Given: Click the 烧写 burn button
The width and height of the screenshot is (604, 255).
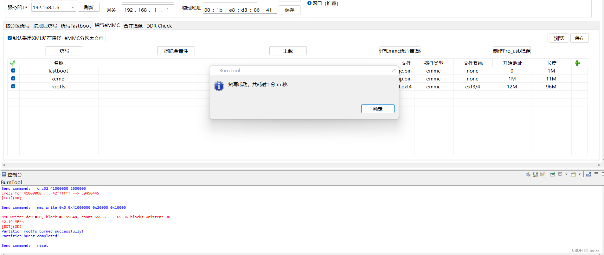Looking at the screenshot, I should [x=64, y=51].
